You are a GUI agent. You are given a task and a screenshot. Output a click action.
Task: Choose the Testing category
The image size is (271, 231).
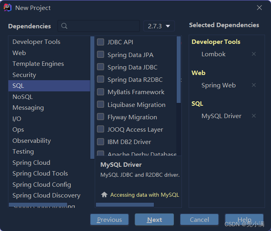point(49,152)
